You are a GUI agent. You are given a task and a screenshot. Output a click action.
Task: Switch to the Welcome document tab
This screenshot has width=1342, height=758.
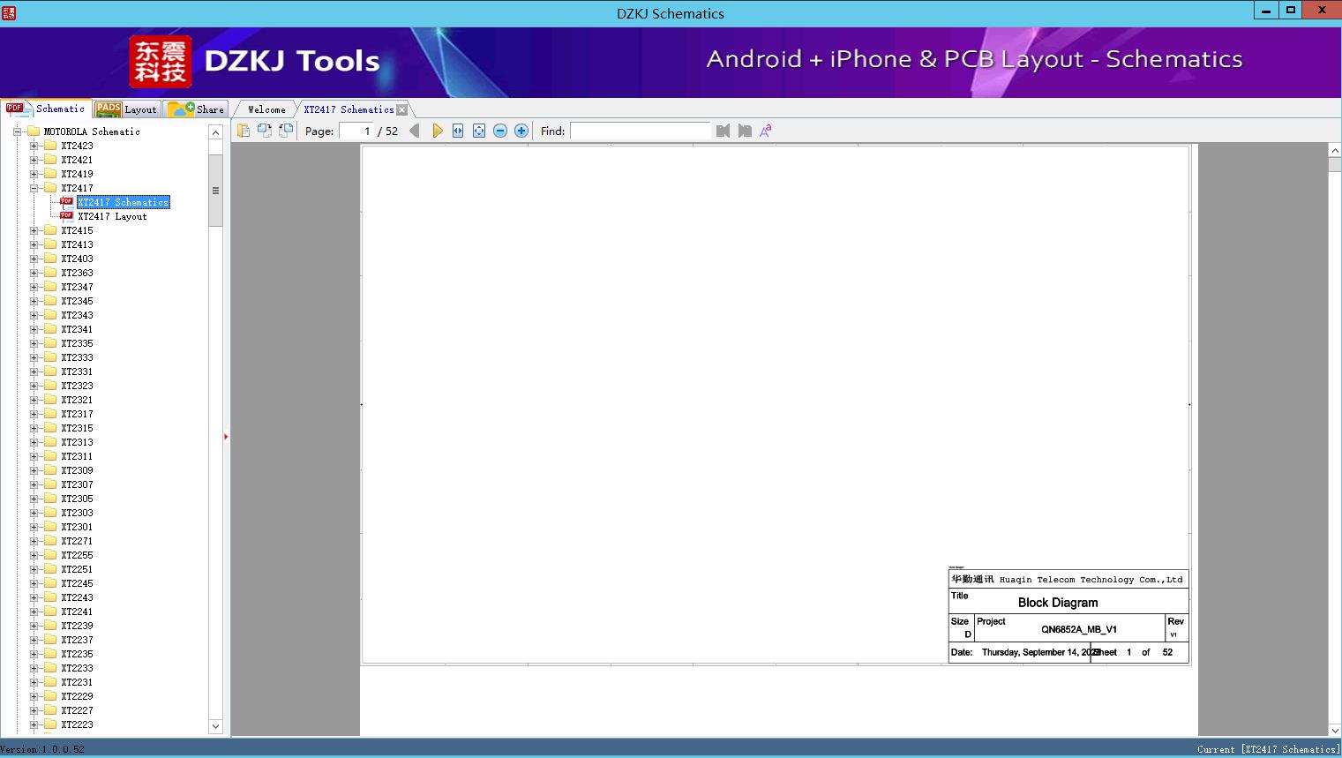pos(266,109)
